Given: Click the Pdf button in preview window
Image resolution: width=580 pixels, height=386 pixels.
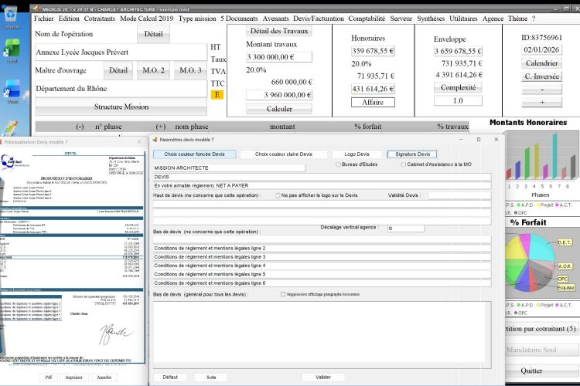Looking at the screenshot, I should coord(49,378).
